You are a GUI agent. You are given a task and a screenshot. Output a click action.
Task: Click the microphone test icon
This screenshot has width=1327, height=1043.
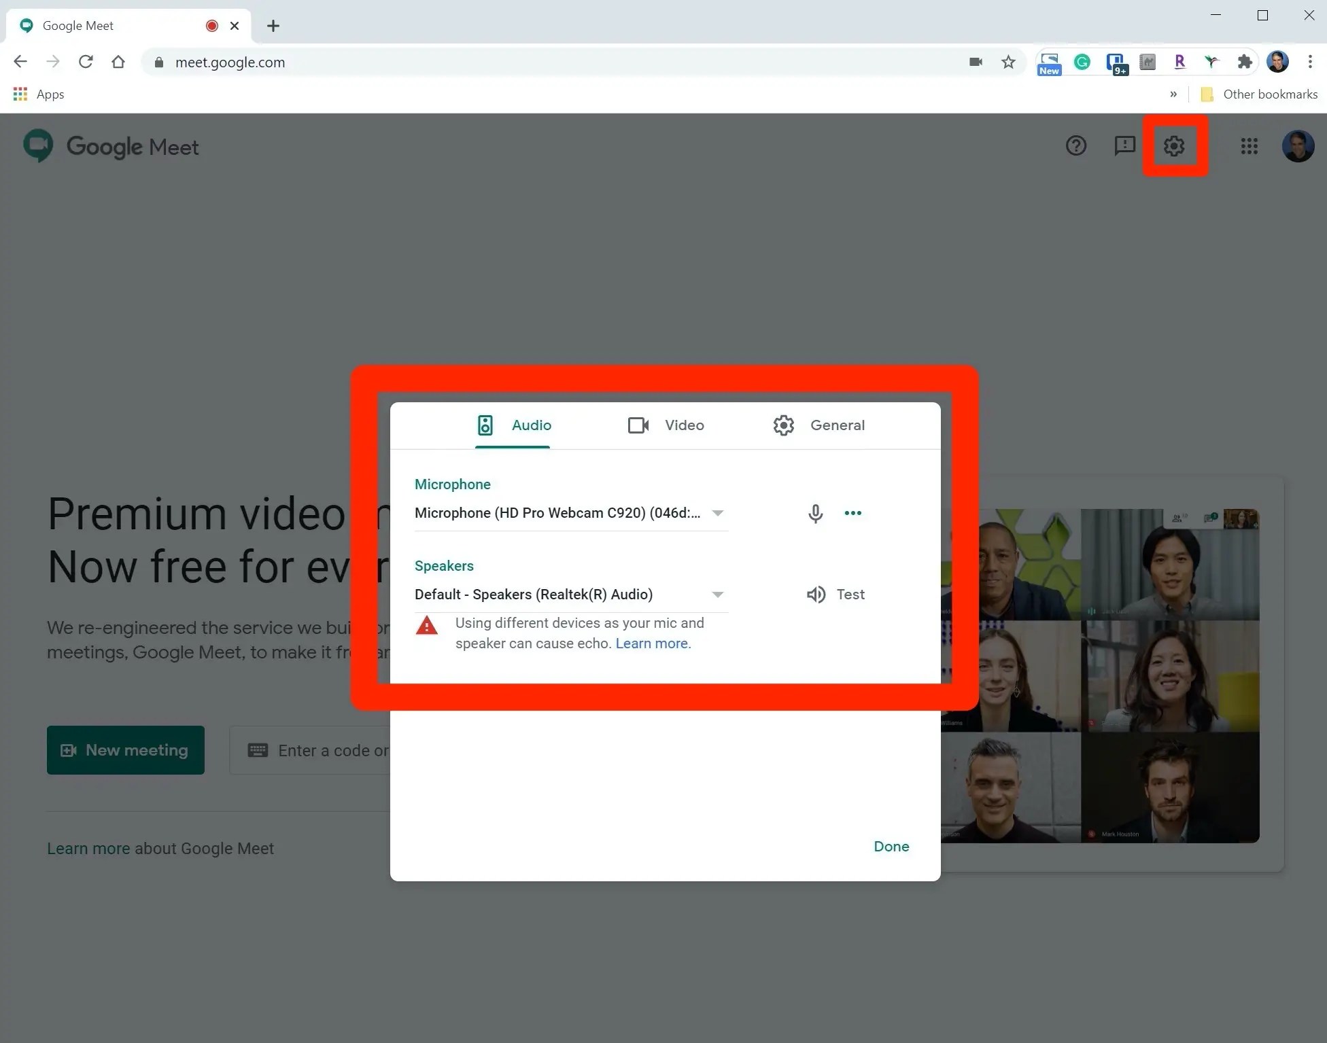pos(815,513)
